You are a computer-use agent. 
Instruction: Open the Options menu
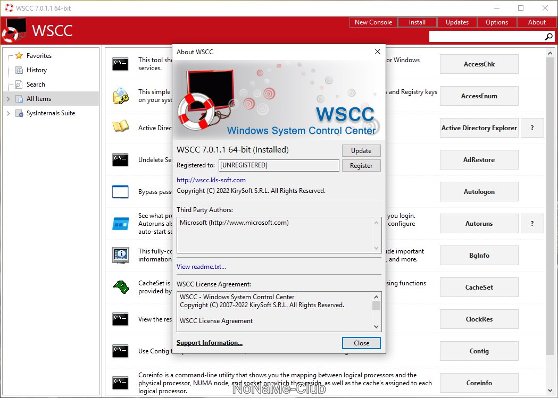click(496, 22)
